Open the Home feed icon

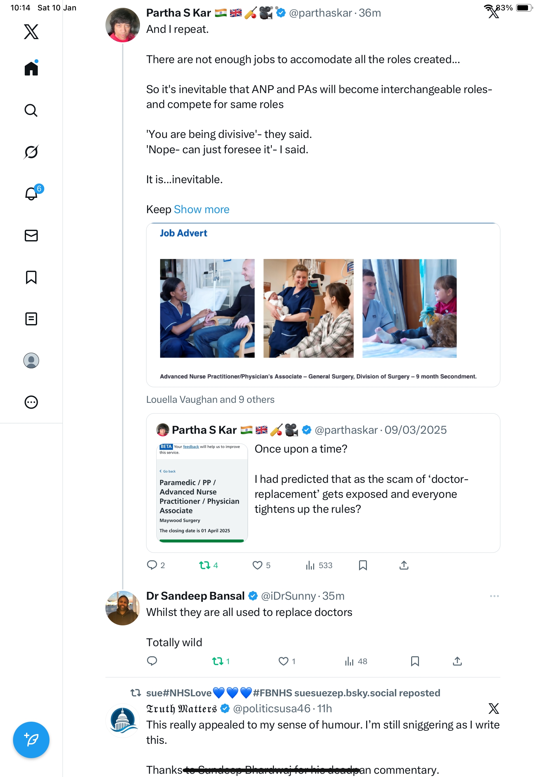pos(31,68)
